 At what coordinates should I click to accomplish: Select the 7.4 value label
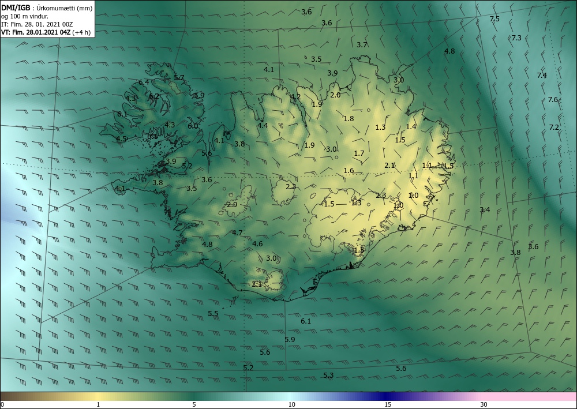tap(542, 76)
